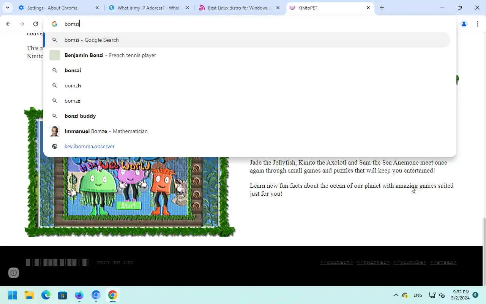This screenshot has height=304, width=486.
Task: Close the What is my IP Address tab
Action: 188,8
